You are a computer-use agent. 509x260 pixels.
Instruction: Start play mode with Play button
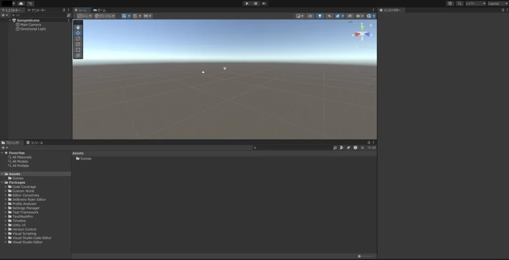(x=247, y=3)
